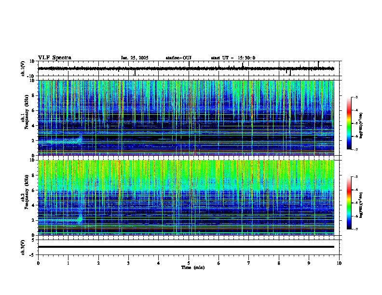Image resolution: width=382 pixels, height=295 pixels.
Task: Click the "start UT = 15:30:0" header text
Action: [233, 58]
